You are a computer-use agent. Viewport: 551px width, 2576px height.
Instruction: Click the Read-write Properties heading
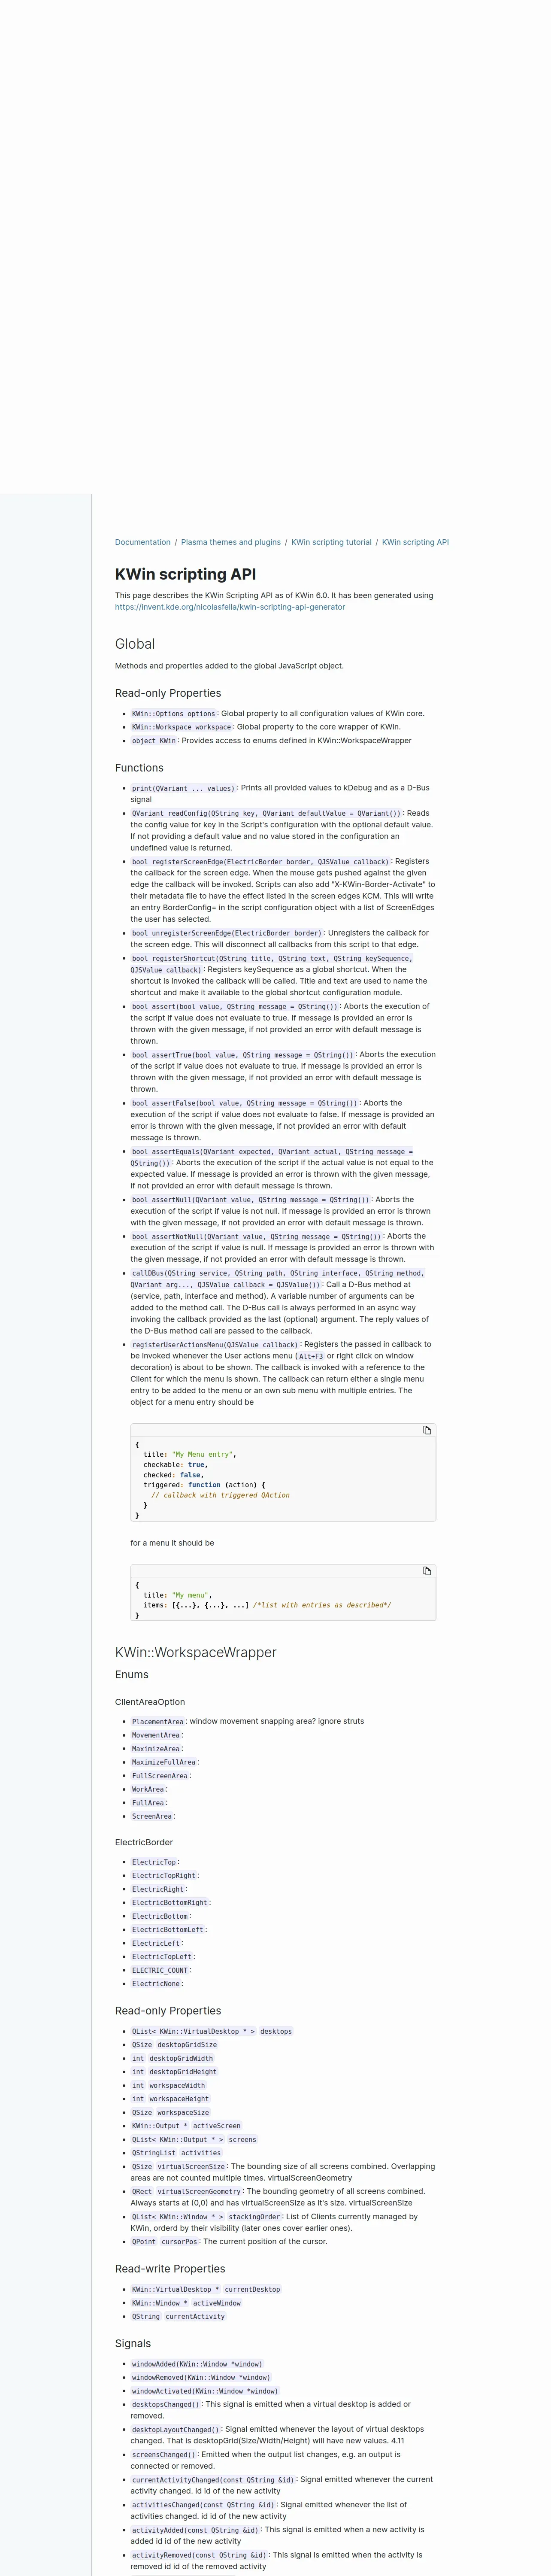pos(170,2269)
